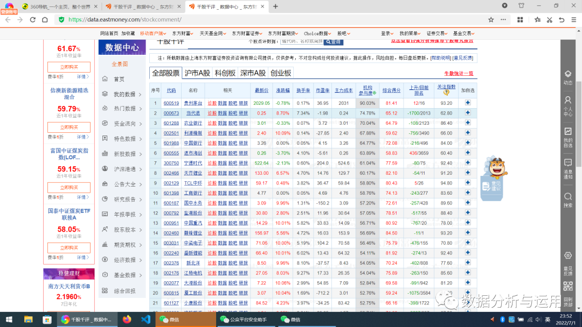Open Visual Studio Code from taskbar
This screenshot has width=582, height=327.
(145, 319)
